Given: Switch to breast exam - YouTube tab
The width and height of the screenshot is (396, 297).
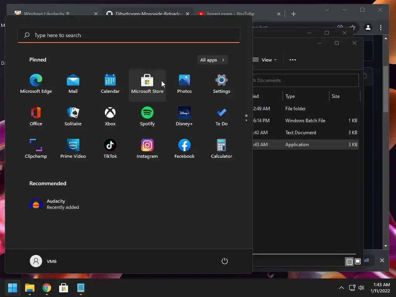Looking at the screenshot, I should (x=231, y=14).
